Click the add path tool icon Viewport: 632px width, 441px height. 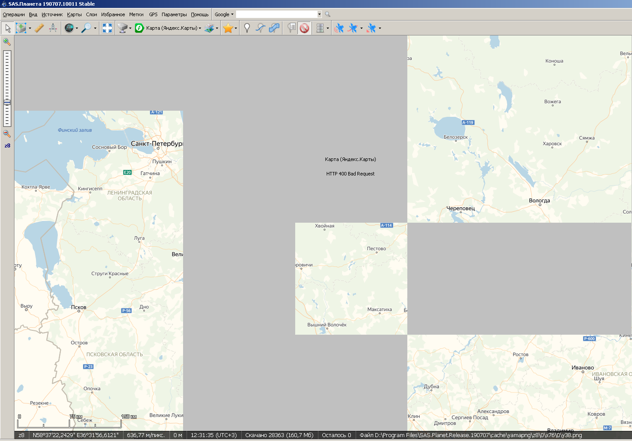261,28
